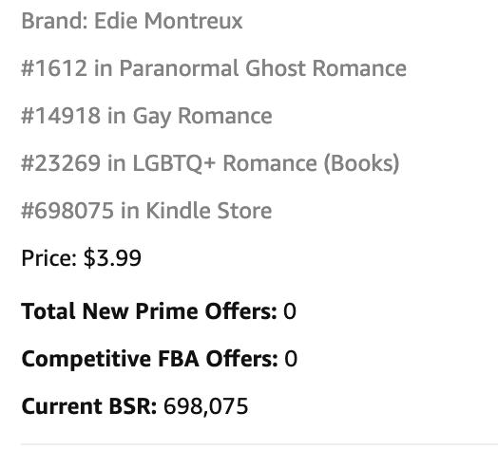The image size is (498, 450).
Task: Click the Competitive FBA Offers label
Action: click(x=149, y=359)
